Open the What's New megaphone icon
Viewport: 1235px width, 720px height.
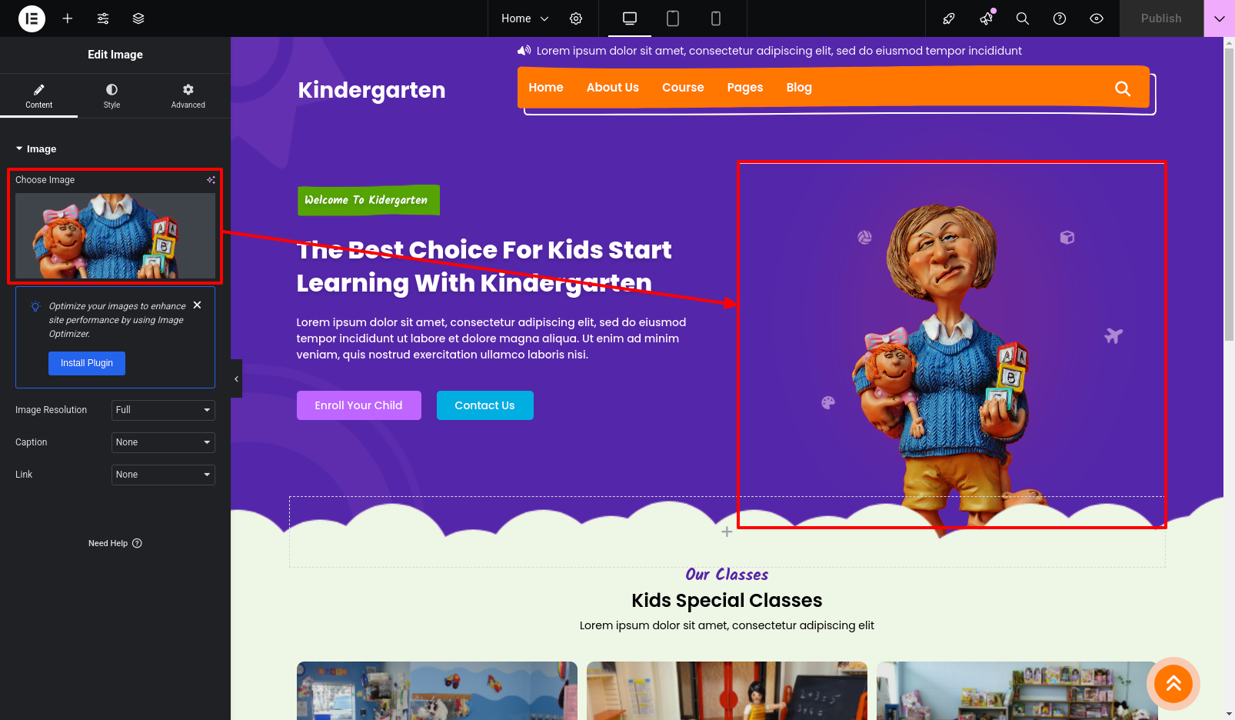pyautogui.click(x=987, y=18)
